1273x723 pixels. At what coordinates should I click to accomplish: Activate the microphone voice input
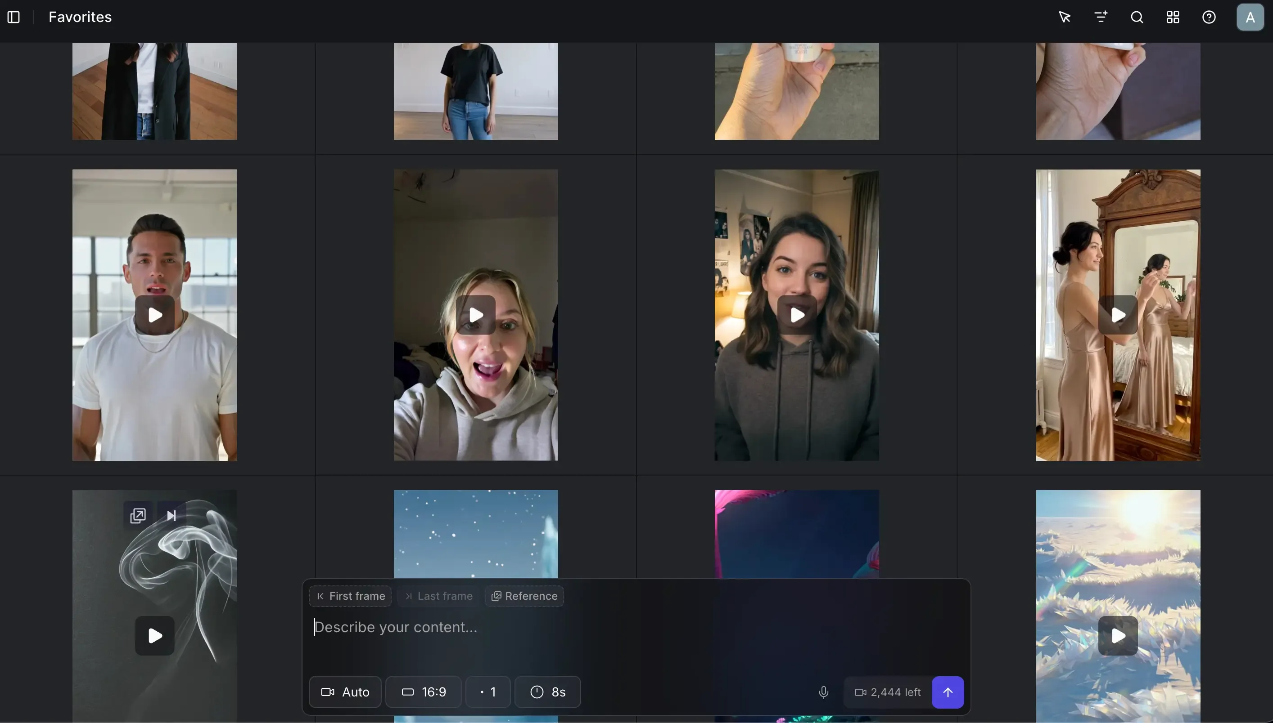click(823, 692)
